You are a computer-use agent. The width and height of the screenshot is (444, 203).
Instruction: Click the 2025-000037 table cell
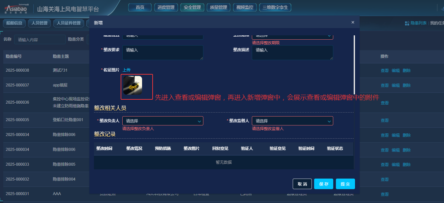point(17,85)
